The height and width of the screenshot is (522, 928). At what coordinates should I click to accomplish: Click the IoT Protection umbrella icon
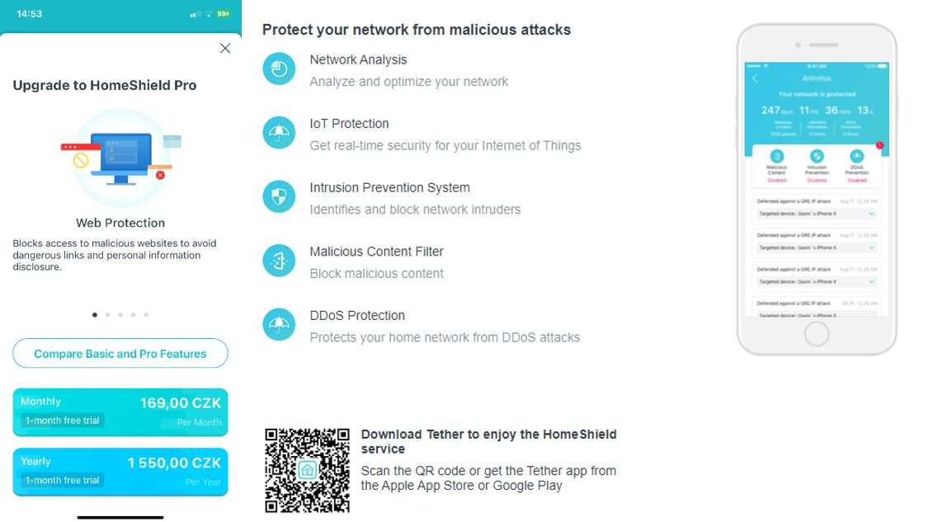click(279, 133)
